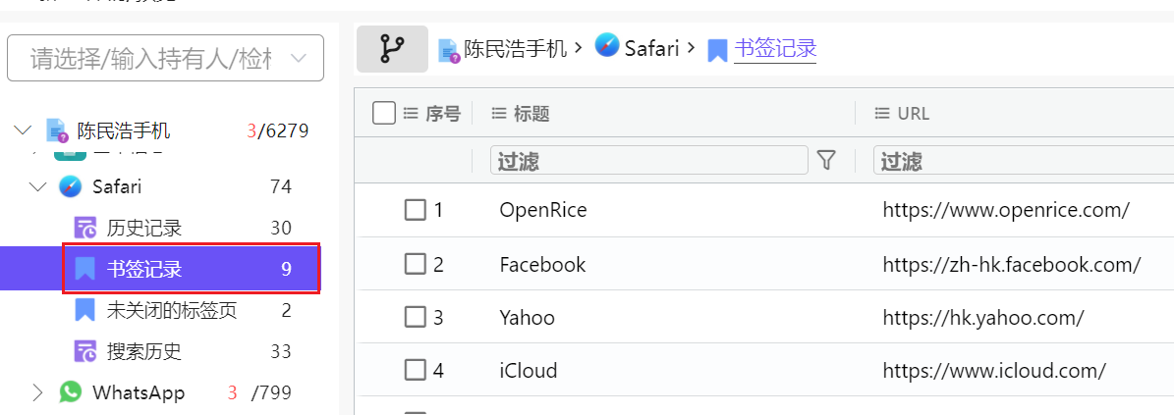
Task: Click the branch view icon button
Action: tap(392, 49)
